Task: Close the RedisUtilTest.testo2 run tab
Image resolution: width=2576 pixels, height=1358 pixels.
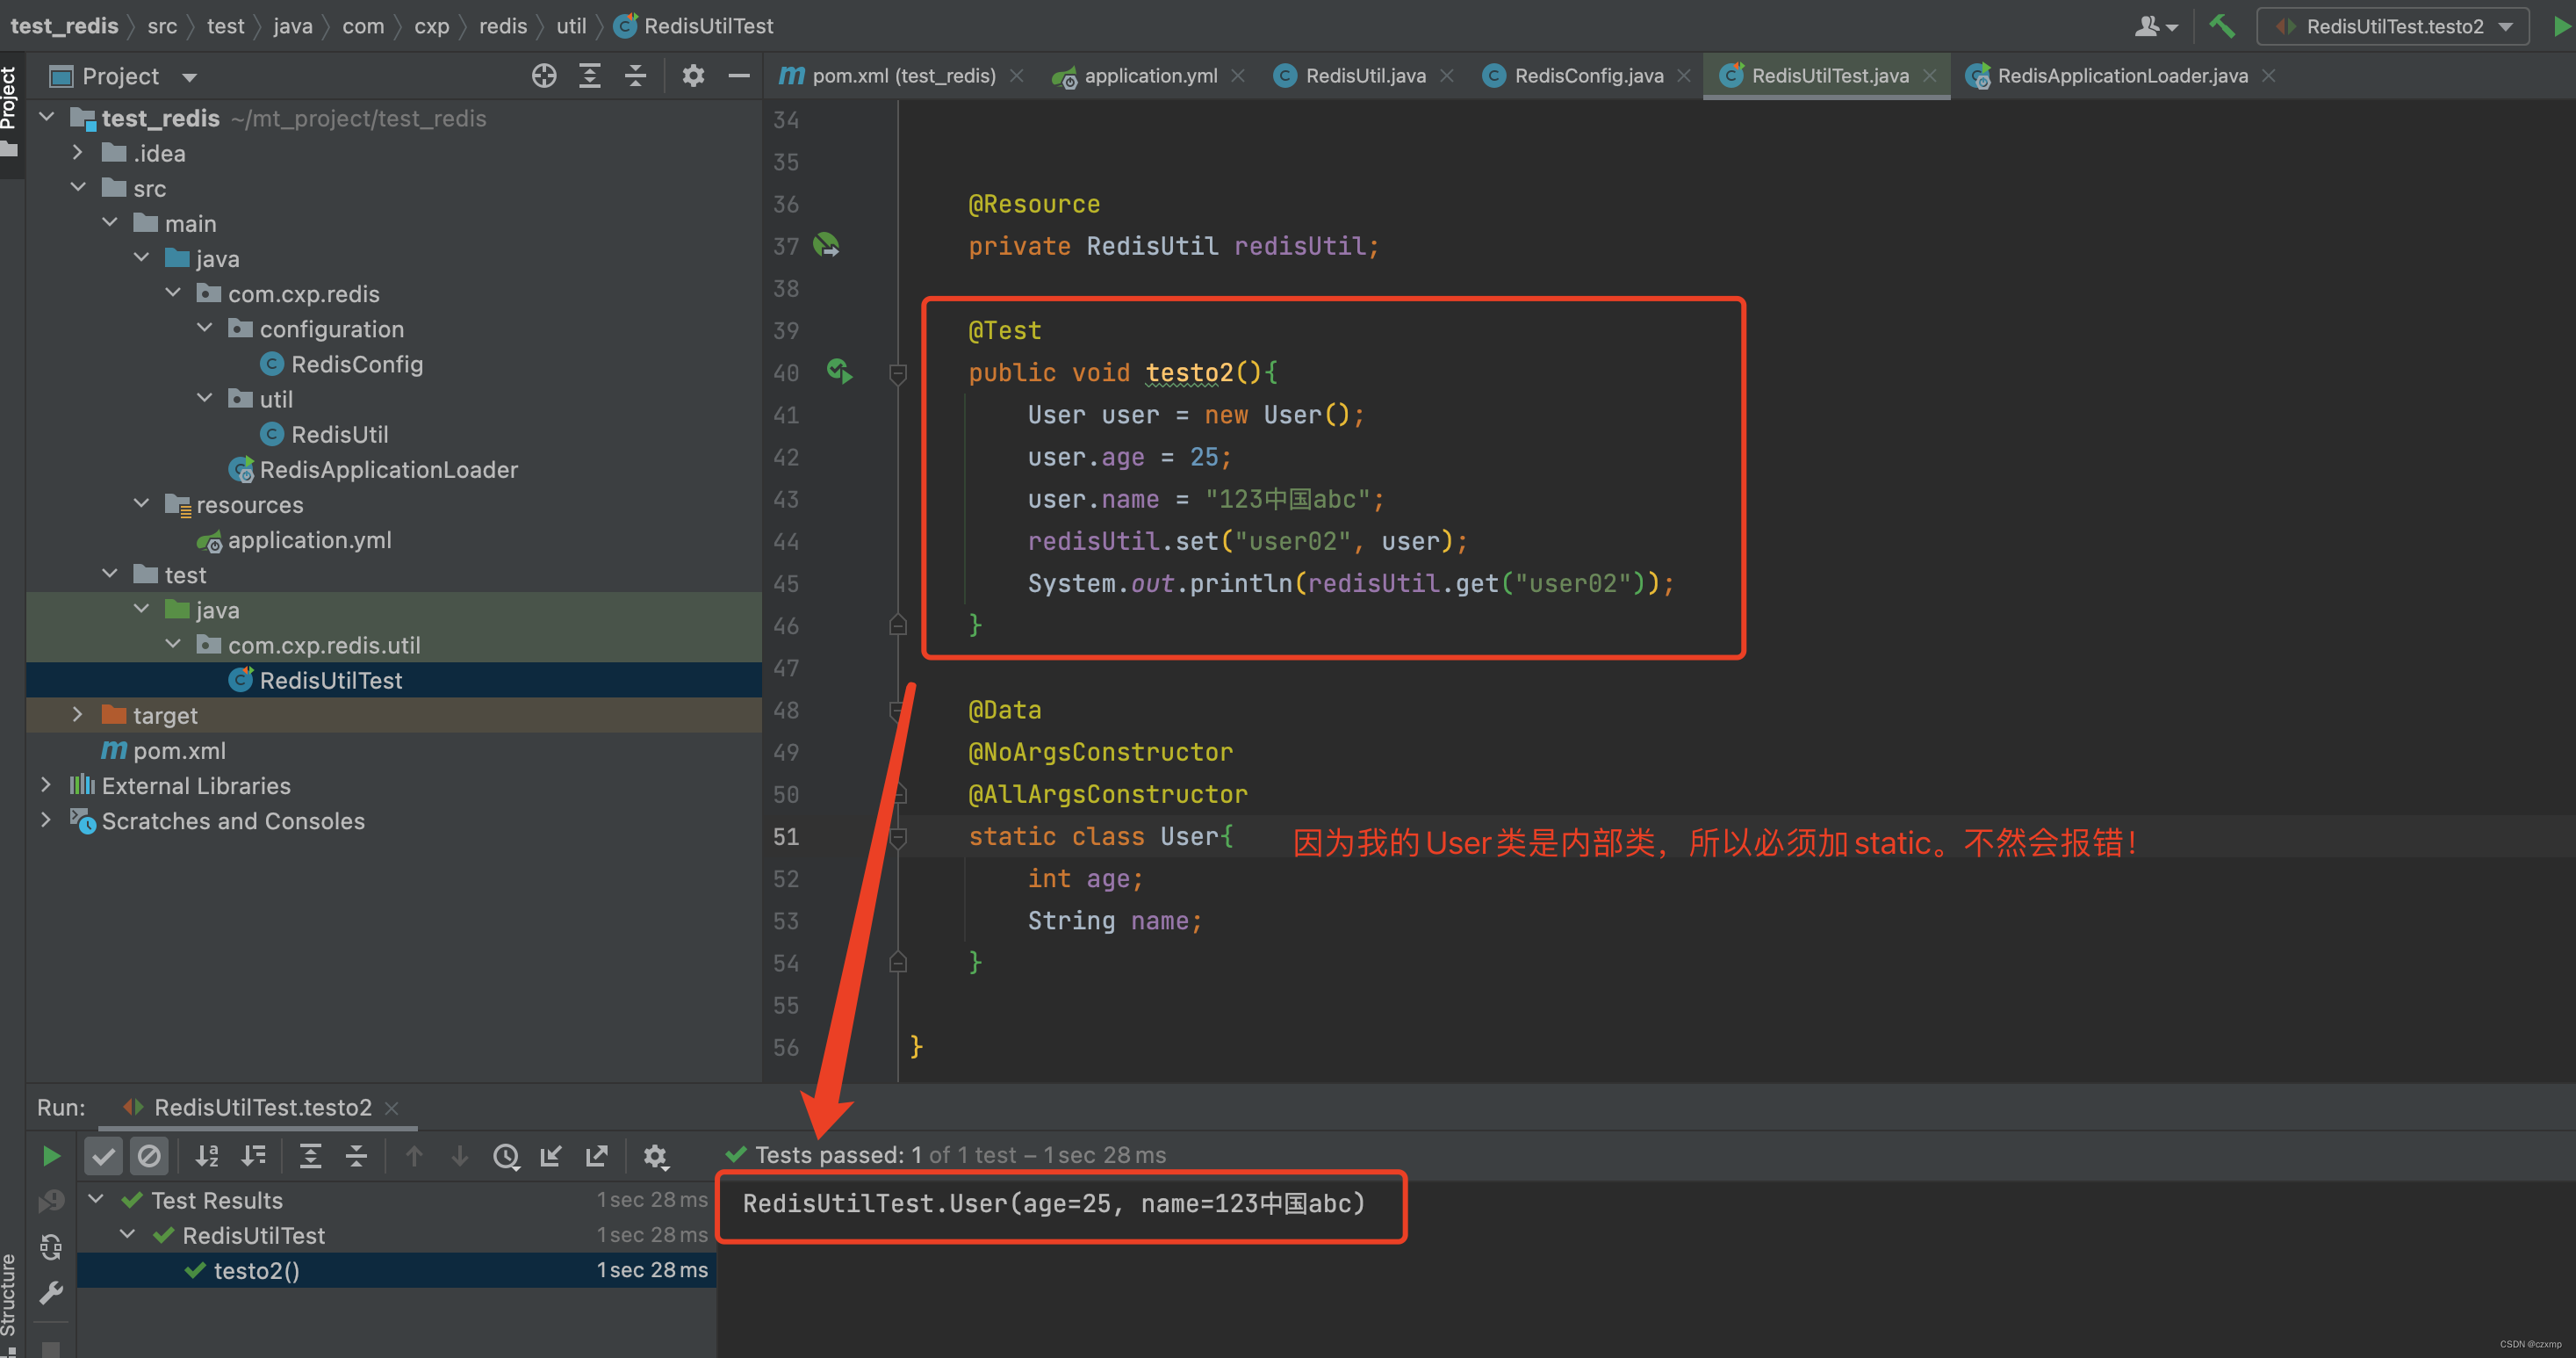Action: (x=392, y=1109)
